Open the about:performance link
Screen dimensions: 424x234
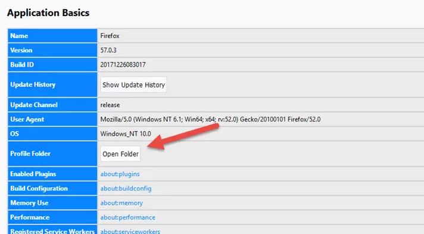127,217
